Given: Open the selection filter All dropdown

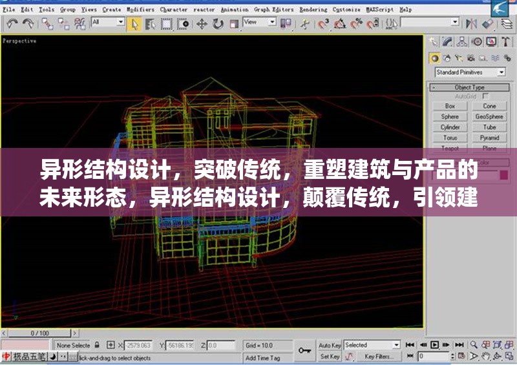Looking at the screenshot, I should point(107,22).
